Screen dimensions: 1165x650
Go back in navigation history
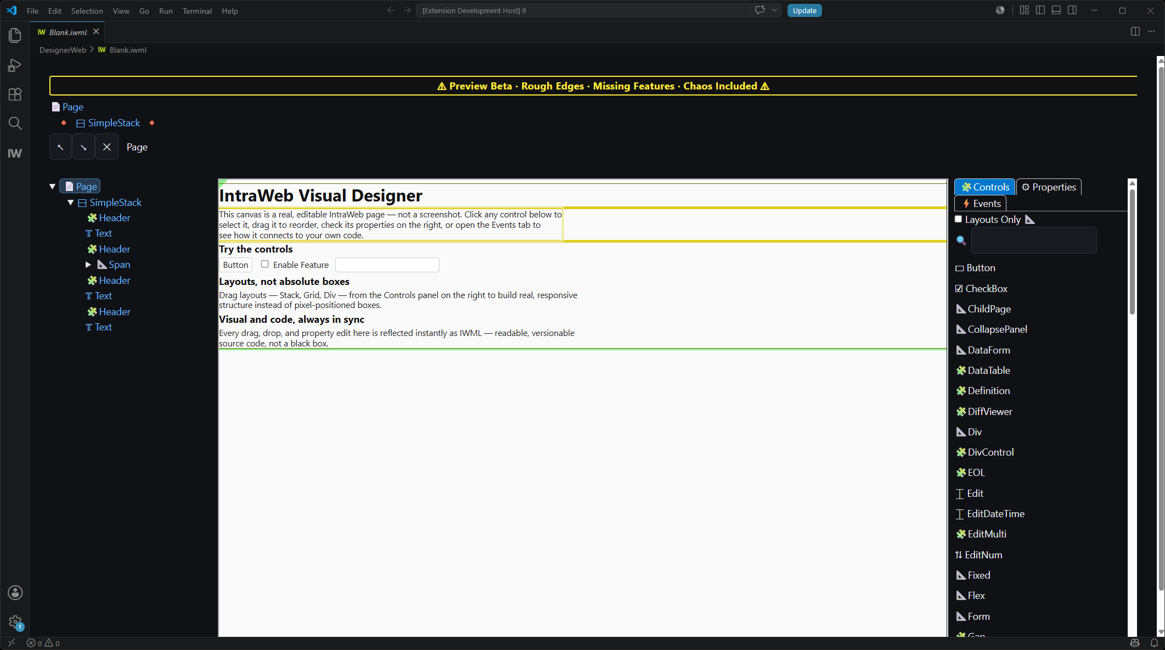coord(391,10)
